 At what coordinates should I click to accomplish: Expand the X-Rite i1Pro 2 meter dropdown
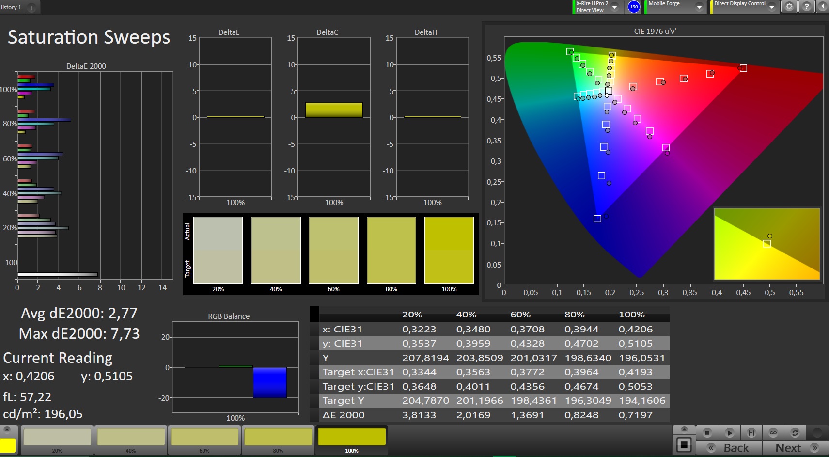click(615, 7)
